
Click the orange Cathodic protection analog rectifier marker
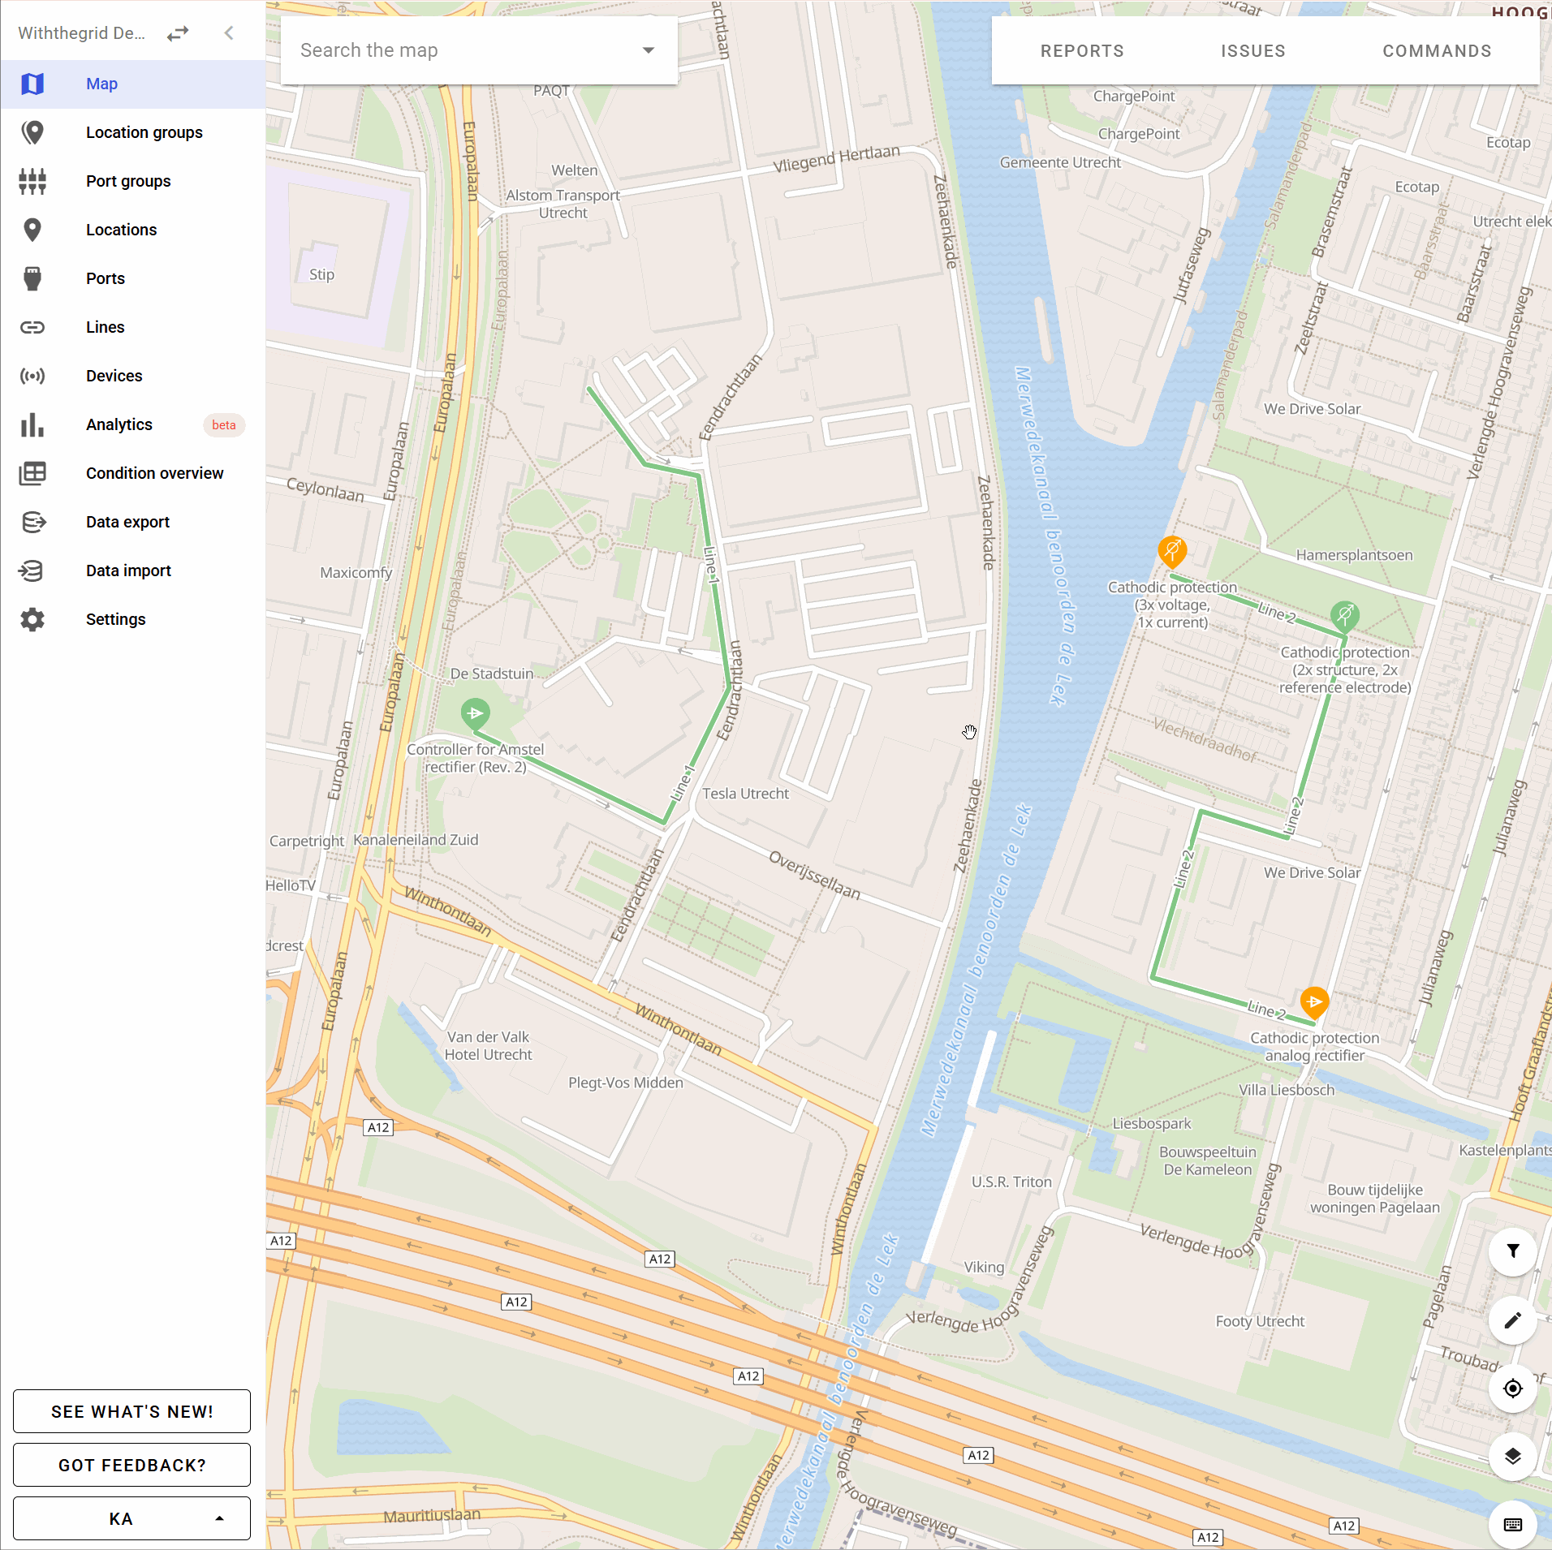point(1314,1002)
